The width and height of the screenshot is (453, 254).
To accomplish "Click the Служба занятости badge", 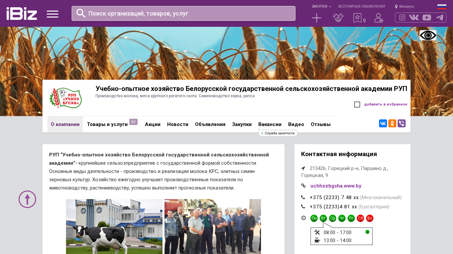I will pyautogui.click(x=278, y=133).
